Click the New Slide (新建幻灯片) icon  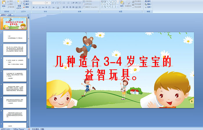(x=19, y=3)
